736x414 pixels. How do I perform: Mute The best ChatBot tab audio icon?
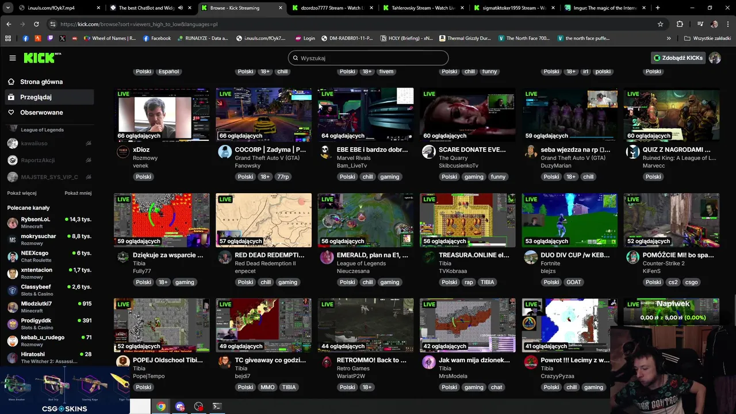[181, 8]
